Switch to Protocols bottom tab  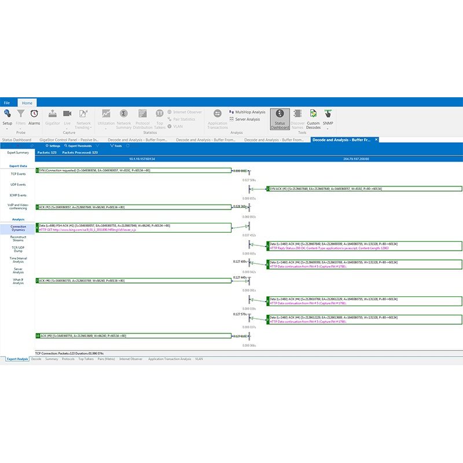(68, 359)
